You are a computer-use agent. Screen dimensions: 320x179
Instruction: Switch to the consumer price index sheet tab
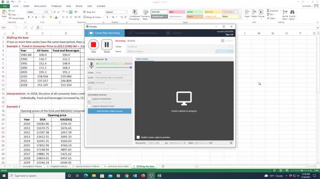tap(117, 166)
